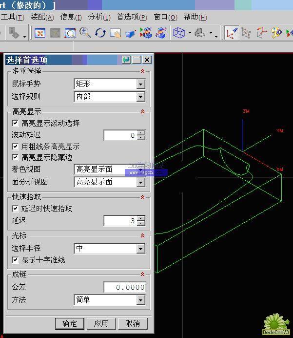Open the 选择半径 dropdown

point(140,249)
